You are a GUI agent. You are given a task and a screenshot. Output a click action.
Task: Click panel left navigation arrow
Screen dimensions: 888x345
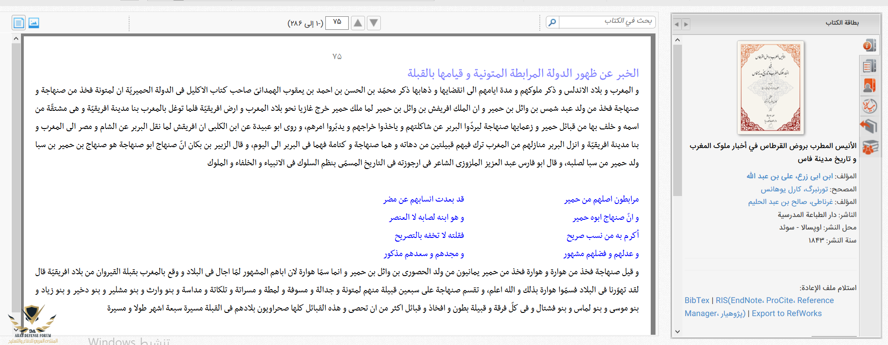[677, 24]
